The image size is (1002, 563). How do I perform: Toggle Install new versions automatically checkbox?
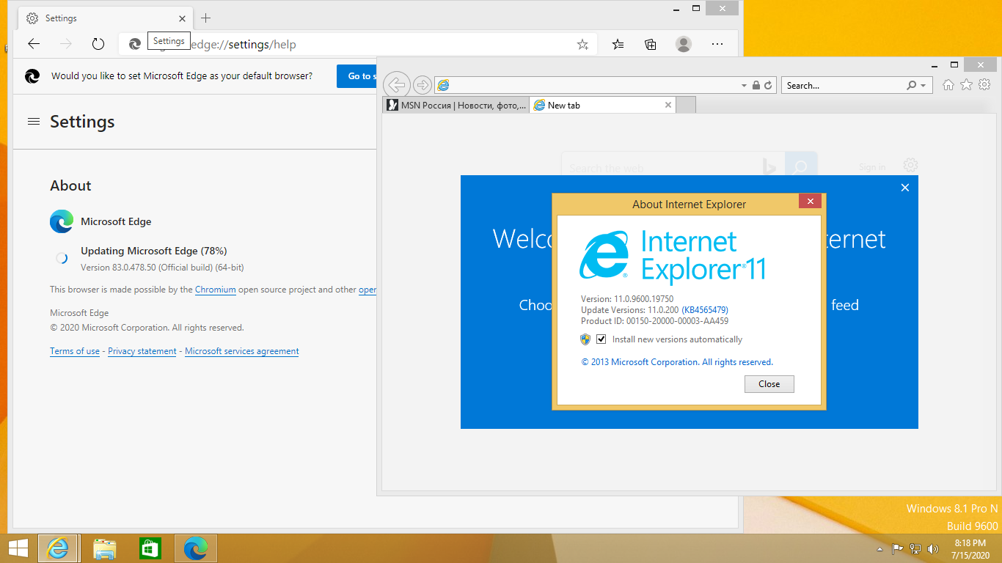[x=601, y=339]
